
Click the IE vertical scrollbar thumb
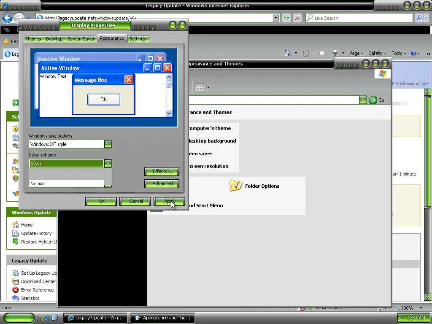pos(428,151)
